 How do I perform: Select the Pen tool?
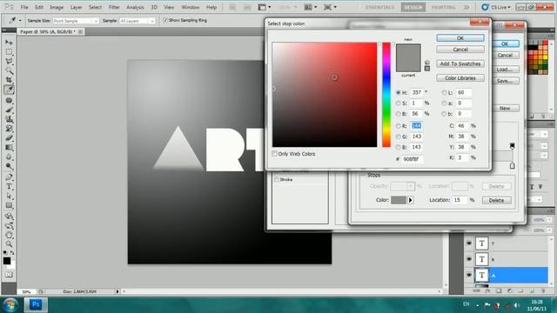tap(9, 176)
